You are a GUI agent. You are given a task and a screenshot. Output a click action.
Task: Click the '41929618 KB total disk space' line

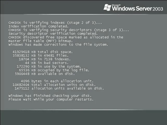(x=42, y=52)
